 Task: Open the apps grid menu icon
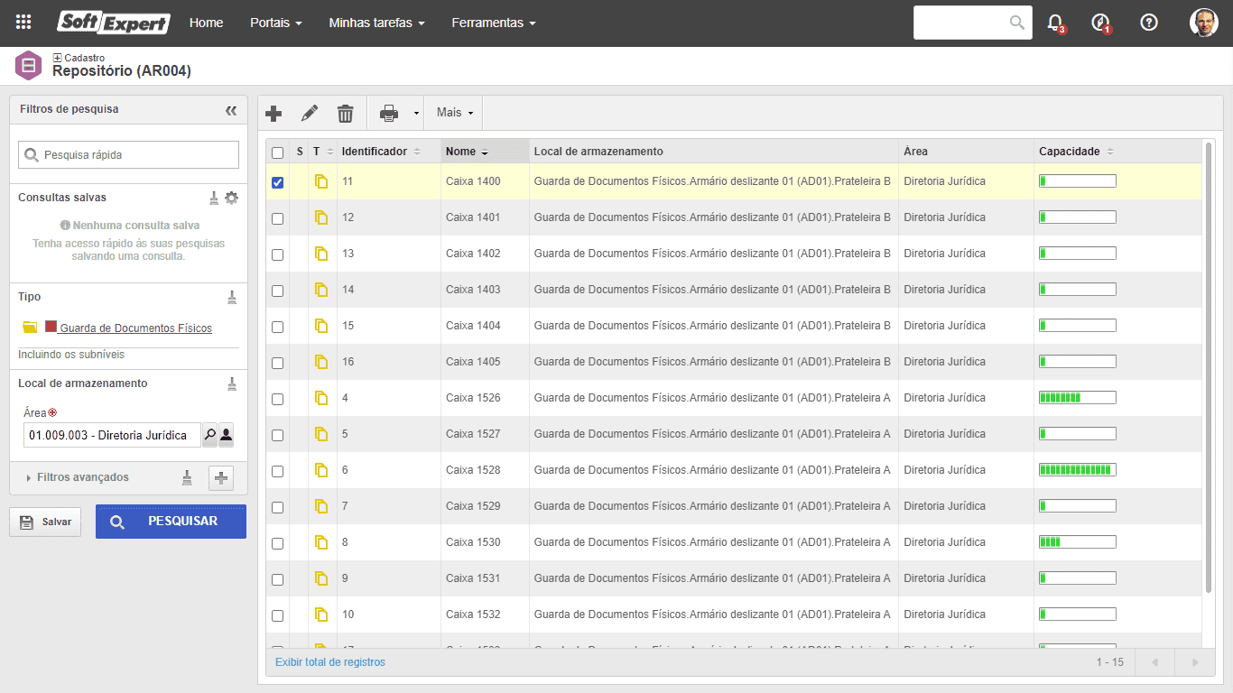point(23,23)
